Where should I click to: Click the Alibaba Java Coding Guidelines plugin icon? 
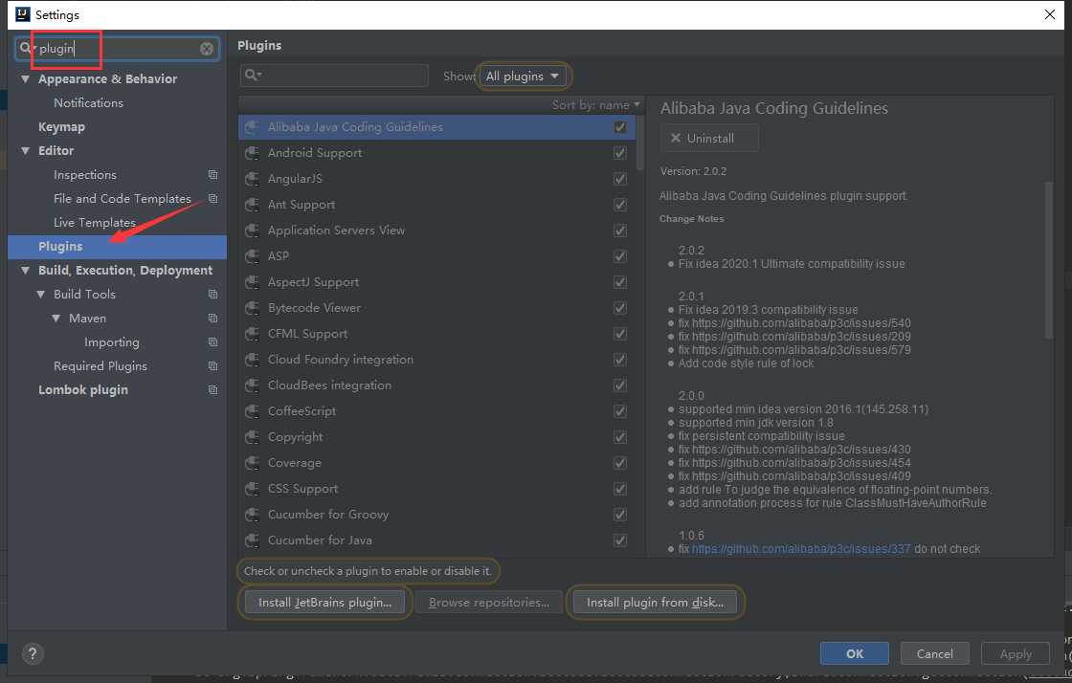[253, 127]
